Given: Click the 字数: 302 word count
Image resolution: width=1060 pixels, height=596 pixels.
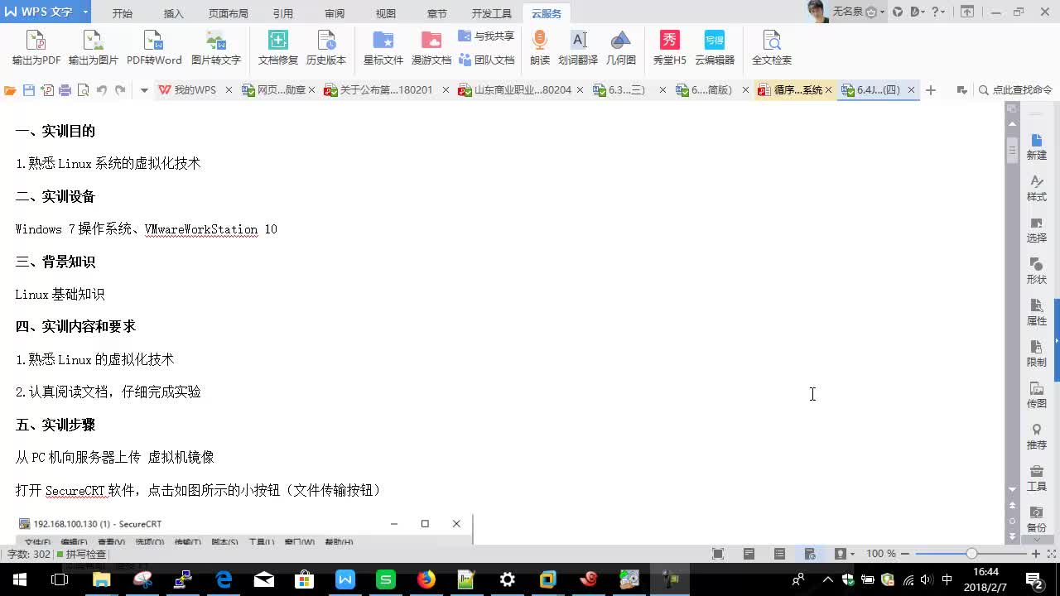Looking at the screenshot, I should coord(29,554).
